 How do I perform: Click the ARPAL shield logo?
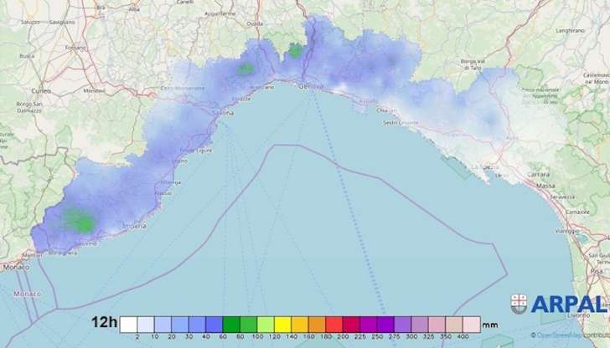(x=519, y=304)
